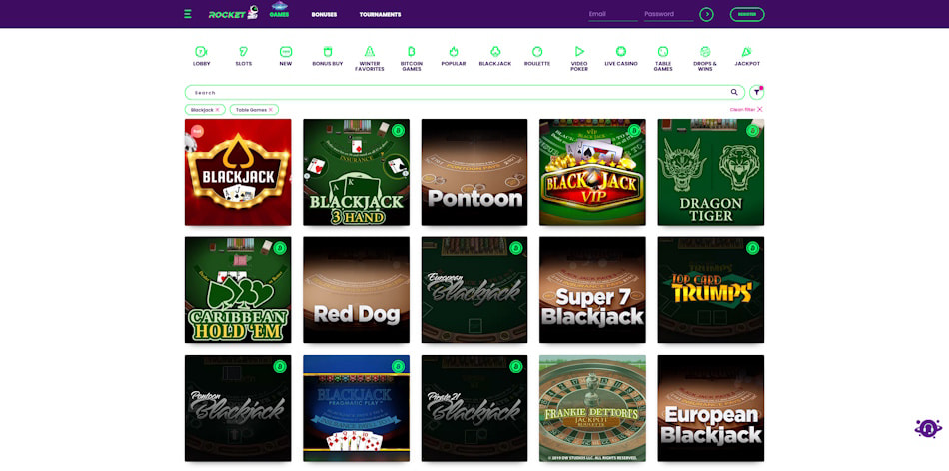Click bitcoin badge on Pontoon Blackjack

click(279, 366)
